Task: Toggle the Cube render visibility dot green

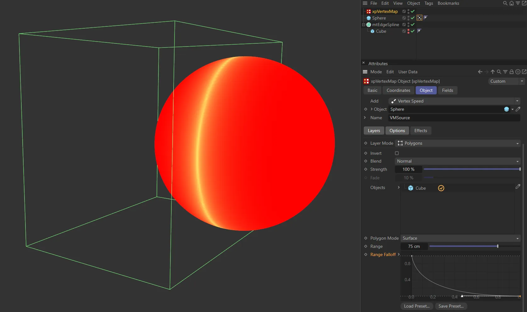Action: coord(408,32)
